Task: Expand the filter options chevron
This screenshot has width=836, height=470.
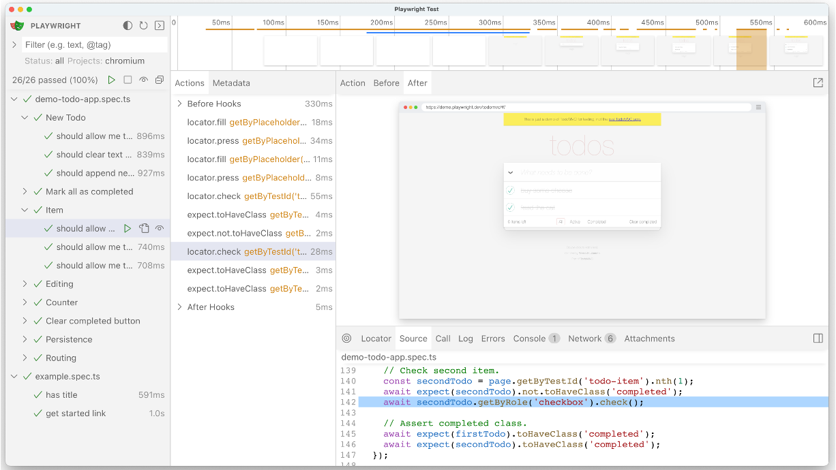Action: (x=14, y=45)
